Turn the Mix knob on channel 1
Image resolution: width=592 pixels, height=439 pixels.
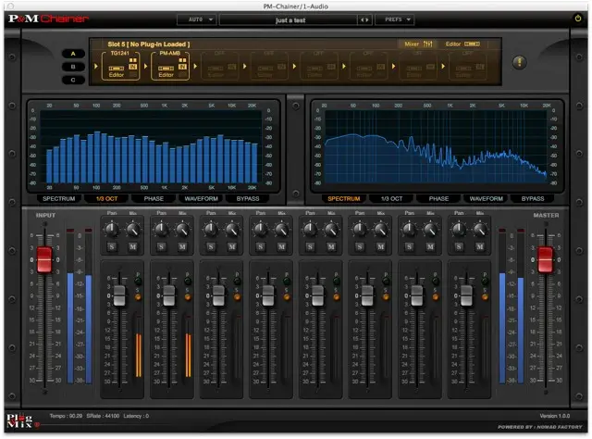[x=133, y=229]
